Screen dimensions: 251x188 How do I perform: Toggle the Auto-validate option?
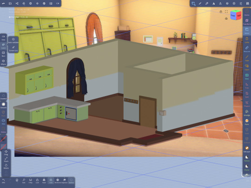(x=13, y=40)
